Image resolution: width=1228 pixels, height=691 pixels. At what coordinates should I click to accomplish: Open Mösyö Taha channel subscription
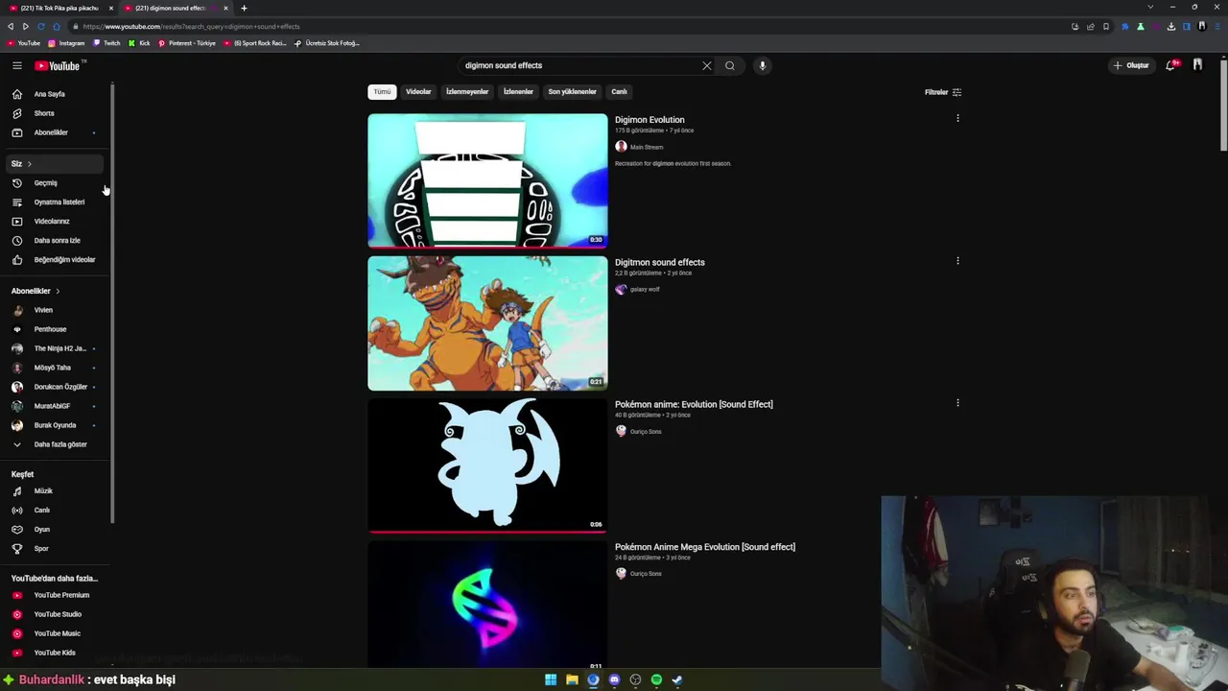click(x=54, y=368)
